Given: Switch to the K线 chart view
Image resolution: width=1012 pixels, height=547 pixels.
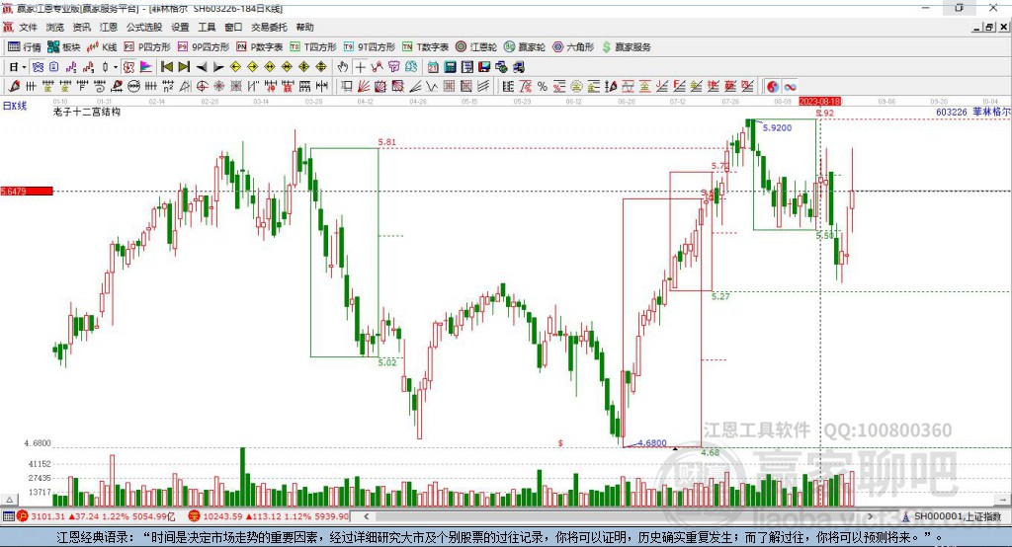Looking at the screenshot, I should 102,47.
